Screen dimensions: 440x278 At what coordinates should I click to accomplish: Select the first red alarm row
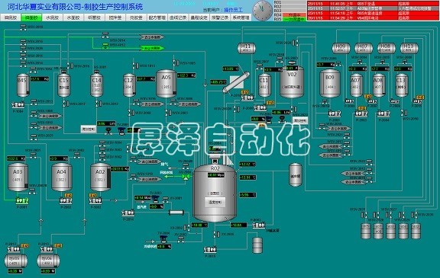click(374, 4)
